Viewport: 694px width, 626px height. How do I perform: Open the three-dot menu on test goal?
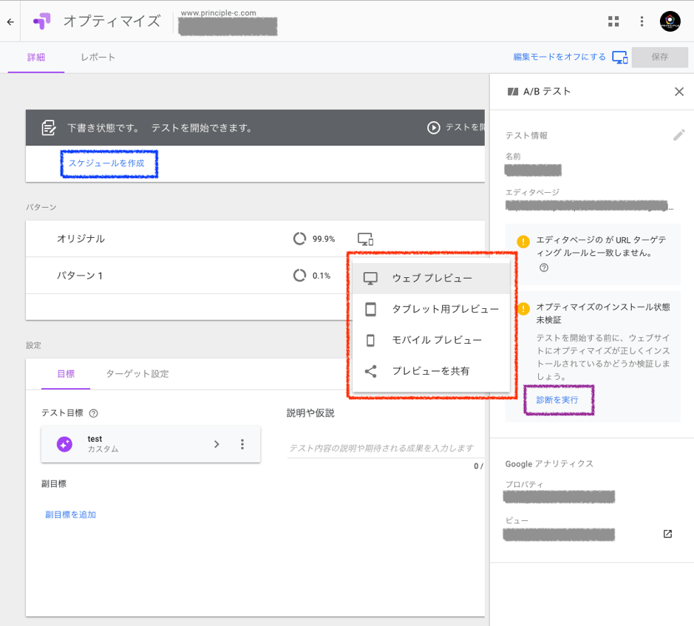tap(242, 444)
